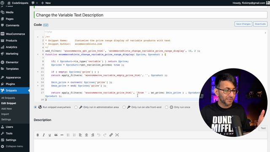270x152 pixels.
Task: Insert a link in description
Action: [111, 135]
